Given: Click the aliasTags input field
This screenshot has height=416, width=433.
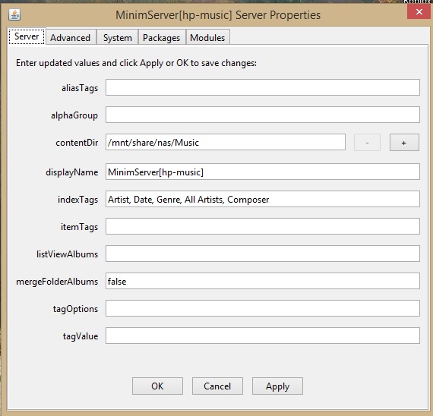Looking at the screenshot, I should (263, 87).
